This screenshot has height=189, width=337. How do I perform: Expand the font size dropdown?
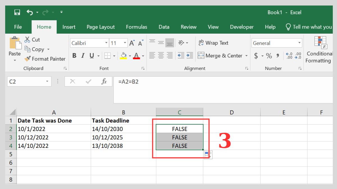tap(124, 43)
